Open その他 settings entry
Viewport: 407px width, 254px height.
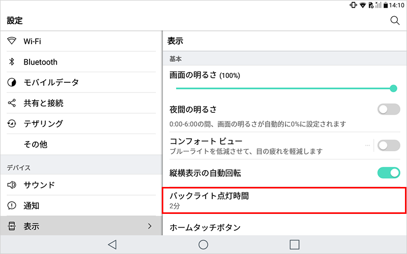pyautogui.click(x=81, y=144)
